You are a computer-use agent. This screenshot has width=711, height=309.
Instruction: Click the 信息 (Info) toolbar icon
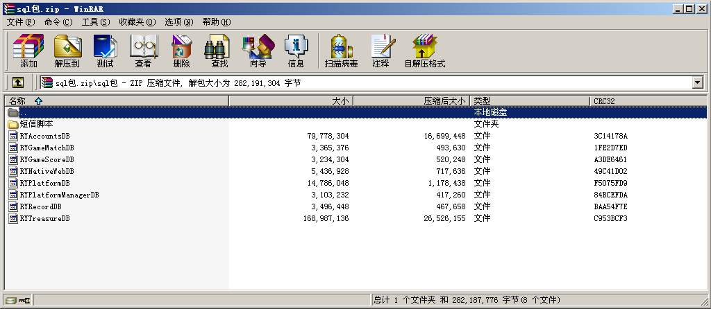click(296, 51)
